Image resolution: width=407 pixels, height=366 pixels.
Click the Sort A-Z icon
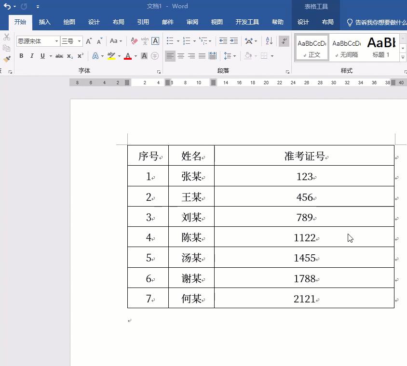tap(269, 41)
